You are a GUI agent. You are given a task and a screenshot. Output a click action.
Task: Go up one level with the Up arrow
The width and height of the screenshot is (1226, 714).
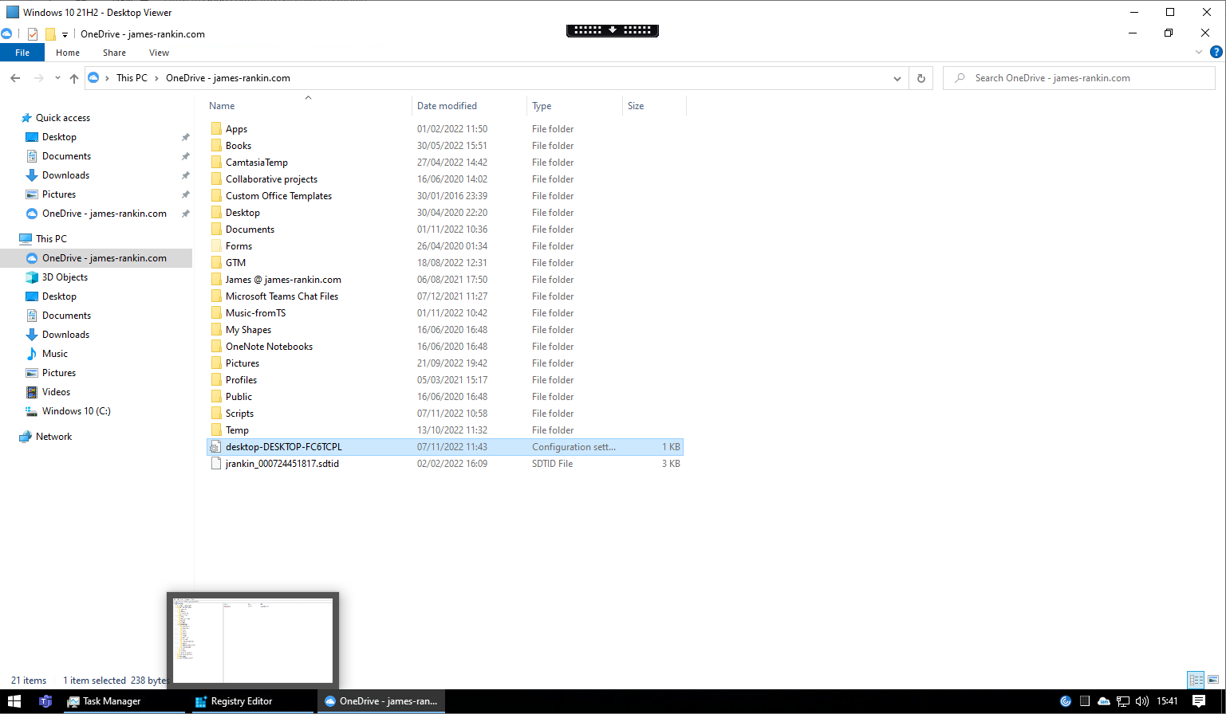tap(74, 78)
